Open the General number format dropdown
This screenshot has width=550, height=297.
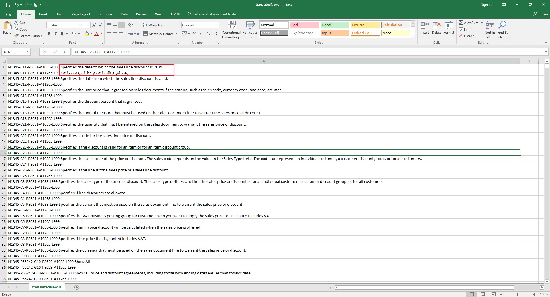click(216, 25)
